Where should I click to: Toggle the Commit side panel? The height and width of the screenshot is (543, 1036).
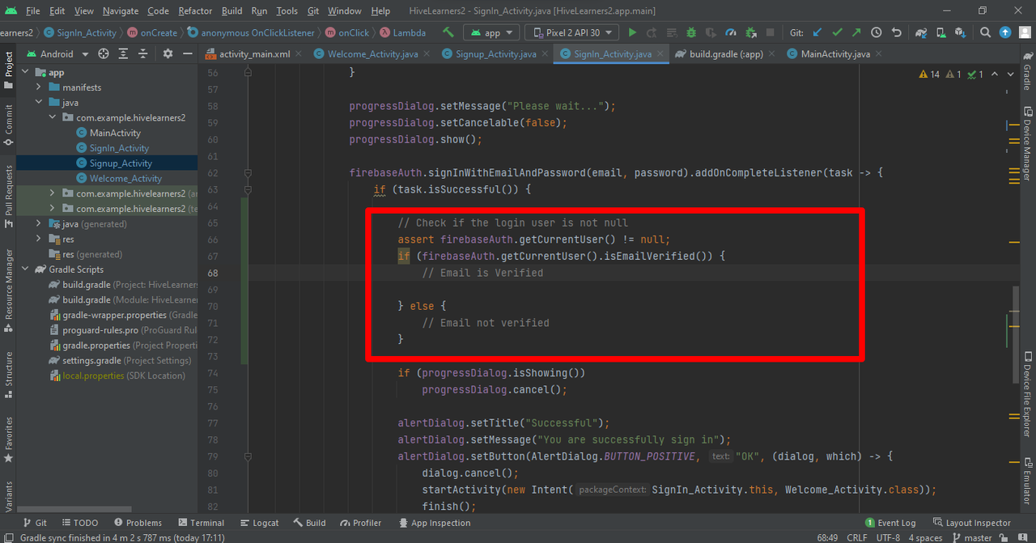[8, 125]
